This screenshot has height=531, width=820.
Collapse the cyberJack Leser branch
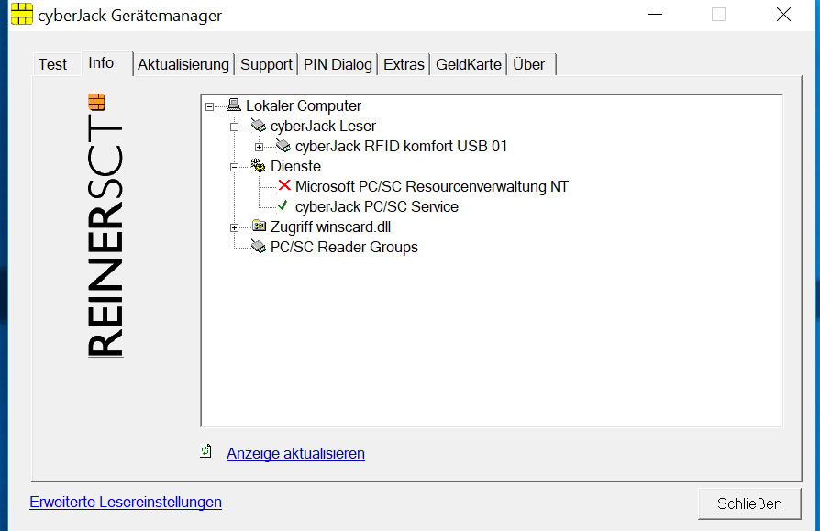234,127
